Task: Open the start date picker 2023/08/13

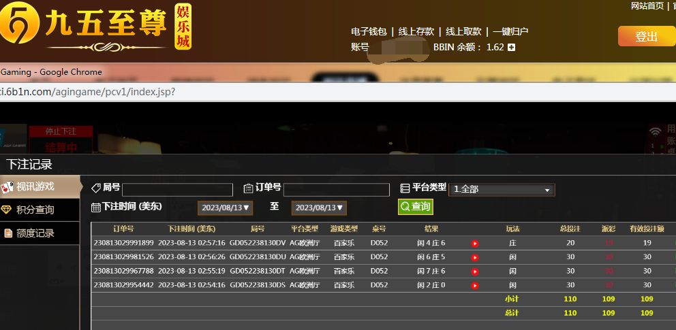Action: [x=226, y=208]
